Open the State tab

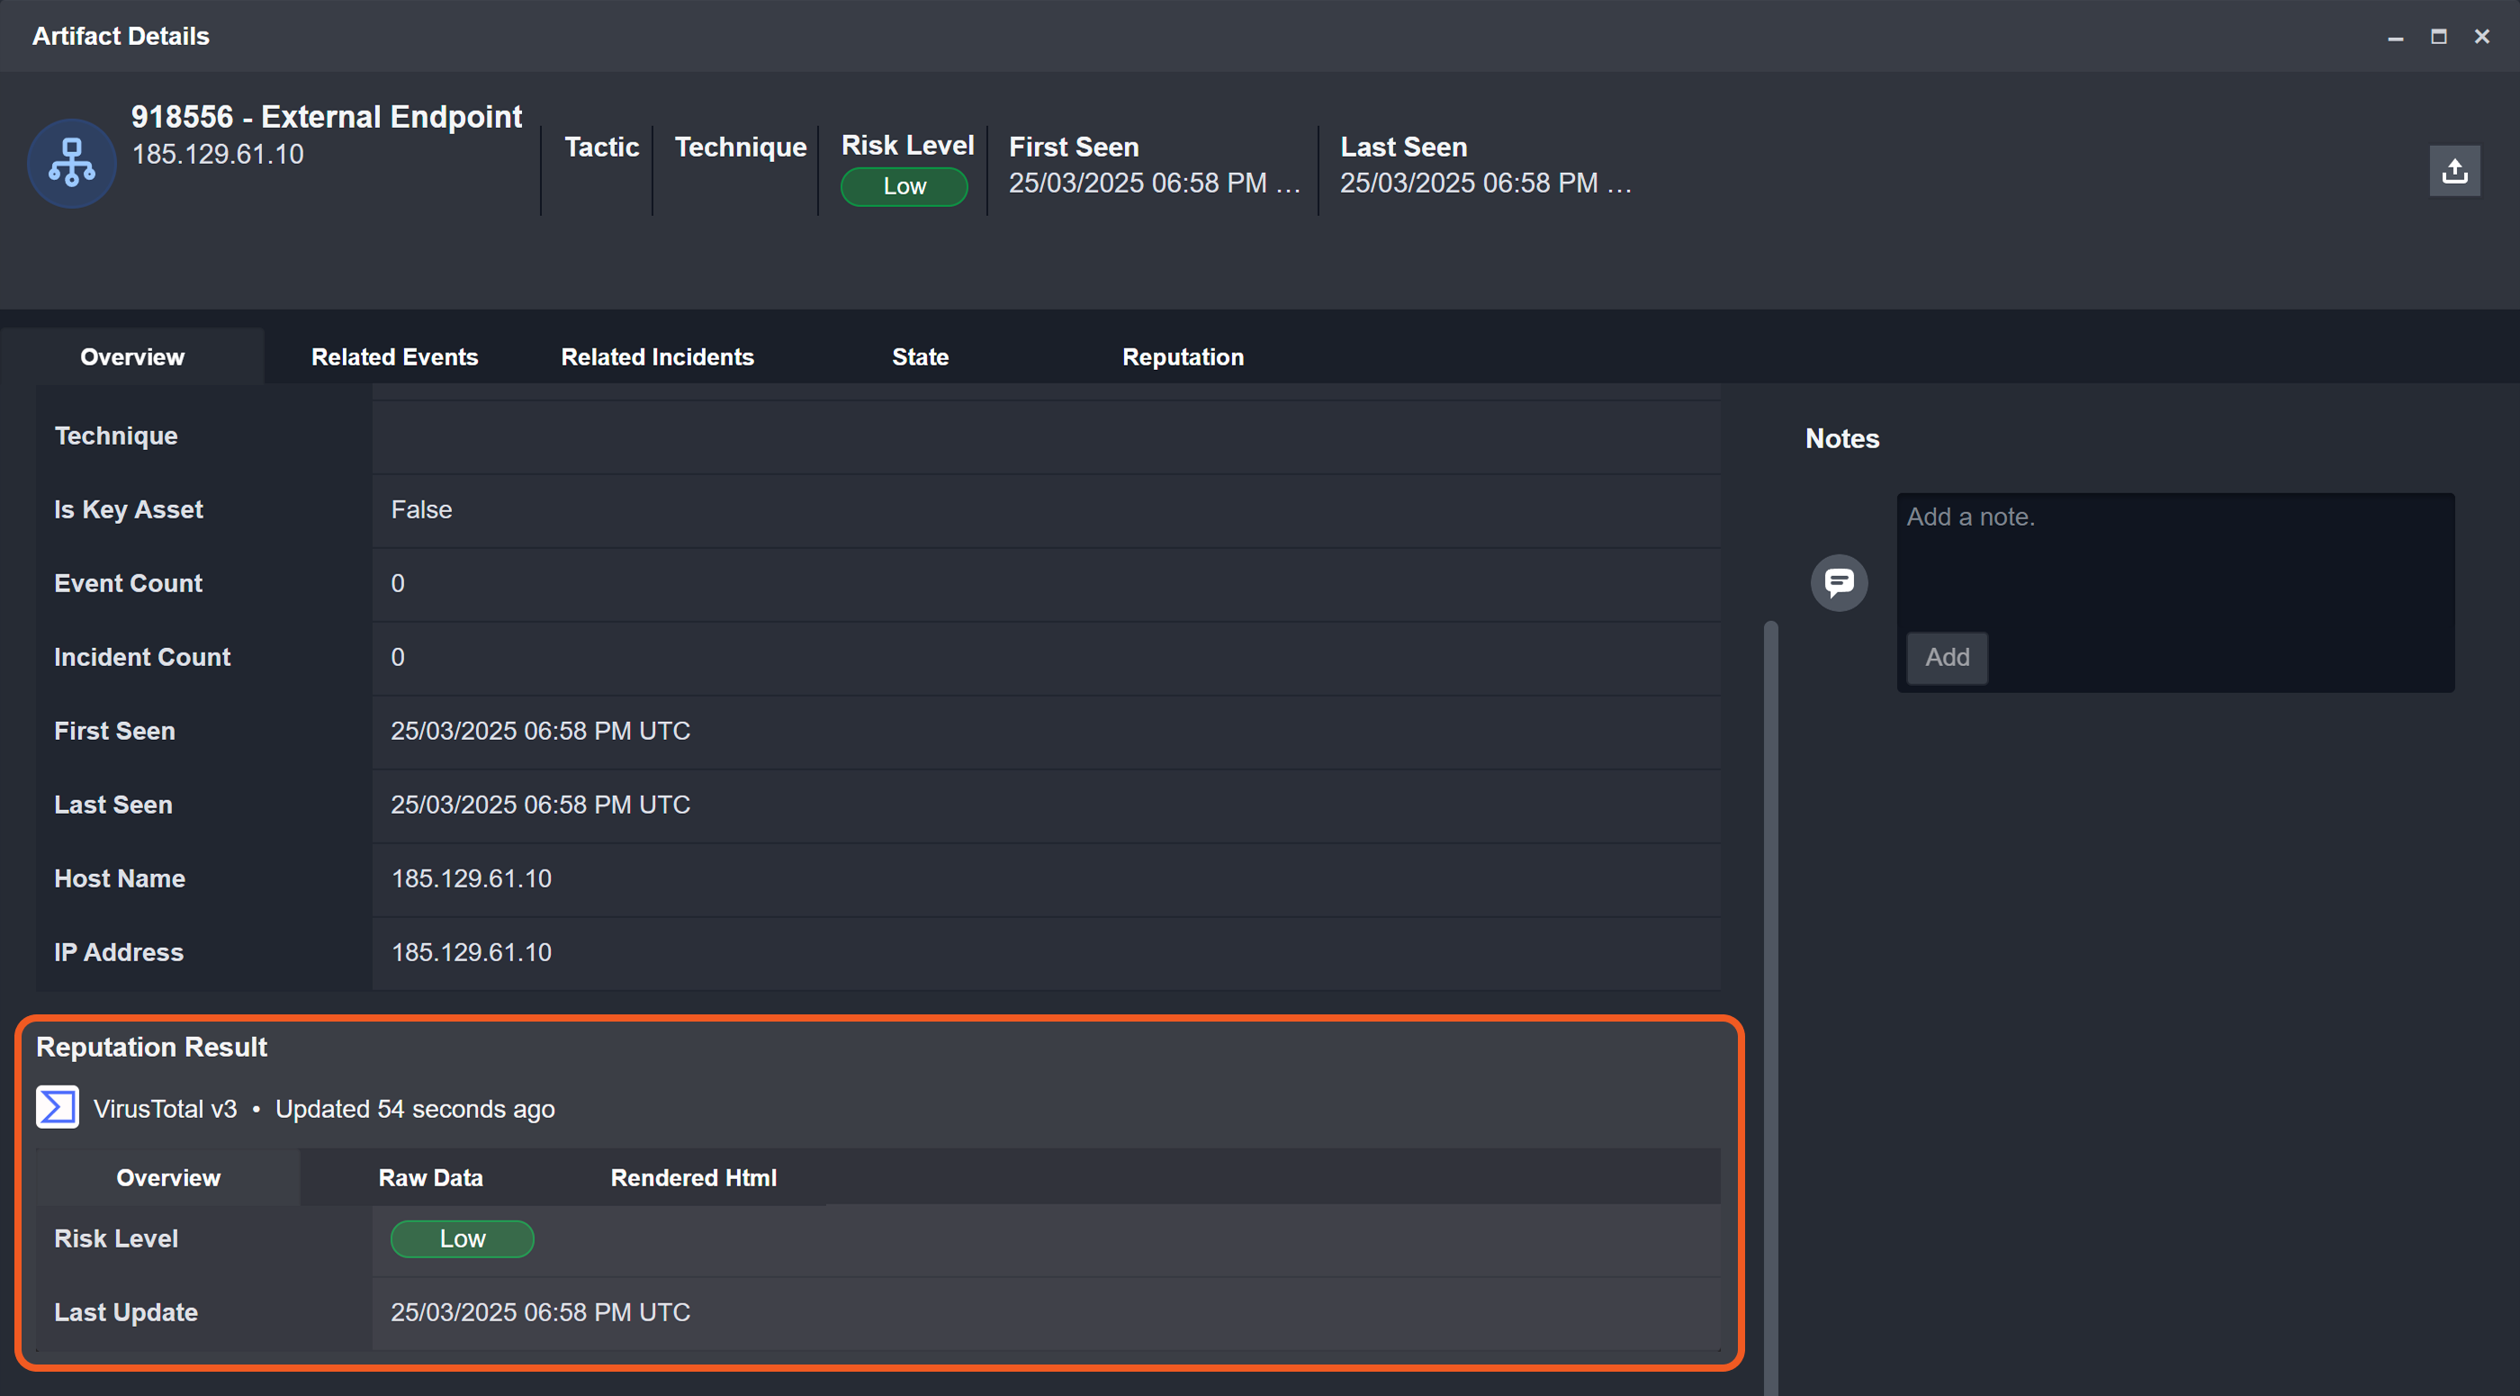(920, 357)
